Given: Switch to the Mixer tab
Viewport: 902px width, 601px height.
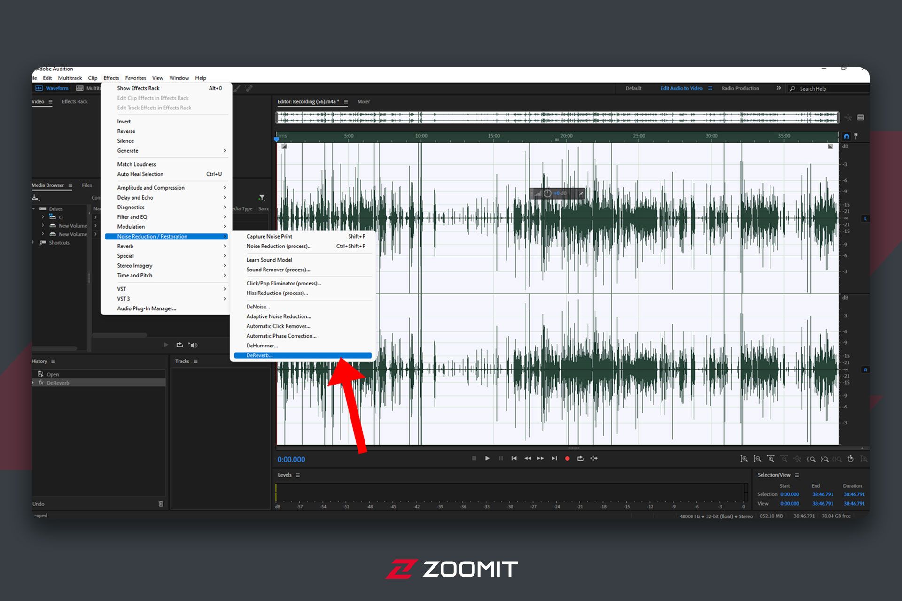Looking at the screenshot, I should [364, 101].
